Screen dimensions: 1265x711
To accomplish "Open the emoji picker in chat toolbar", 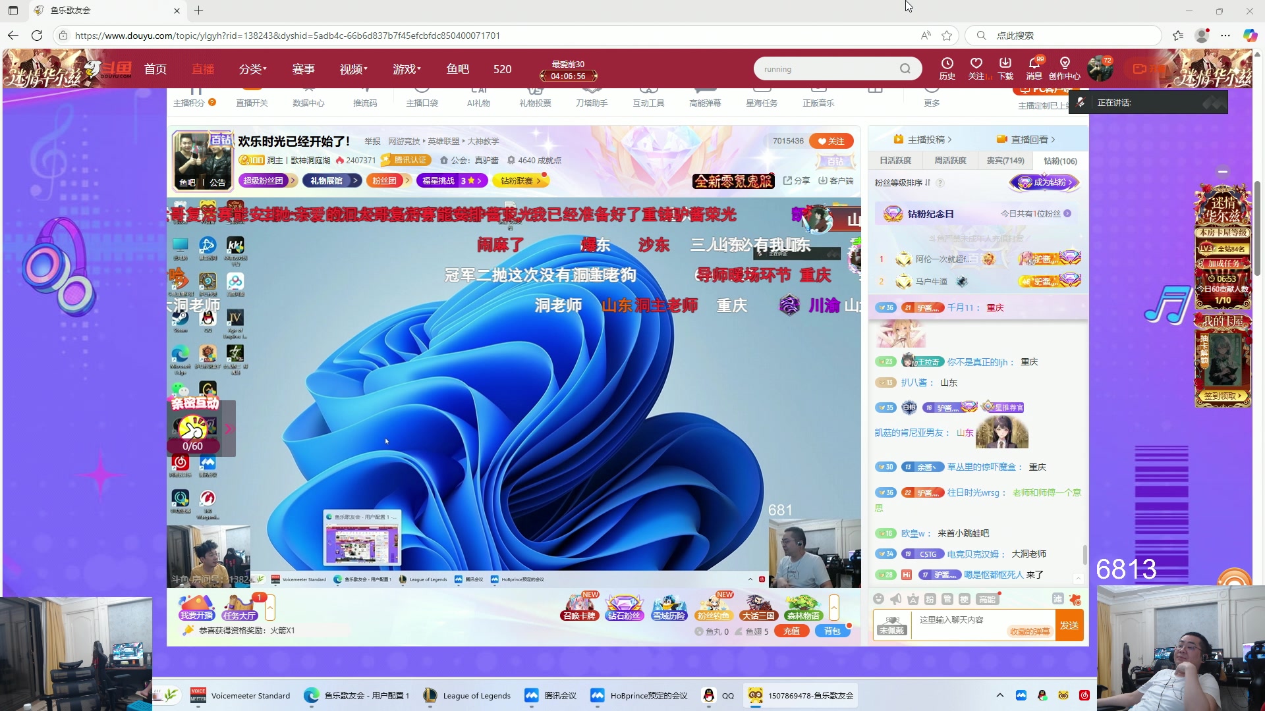I will [x=878, y=598].
